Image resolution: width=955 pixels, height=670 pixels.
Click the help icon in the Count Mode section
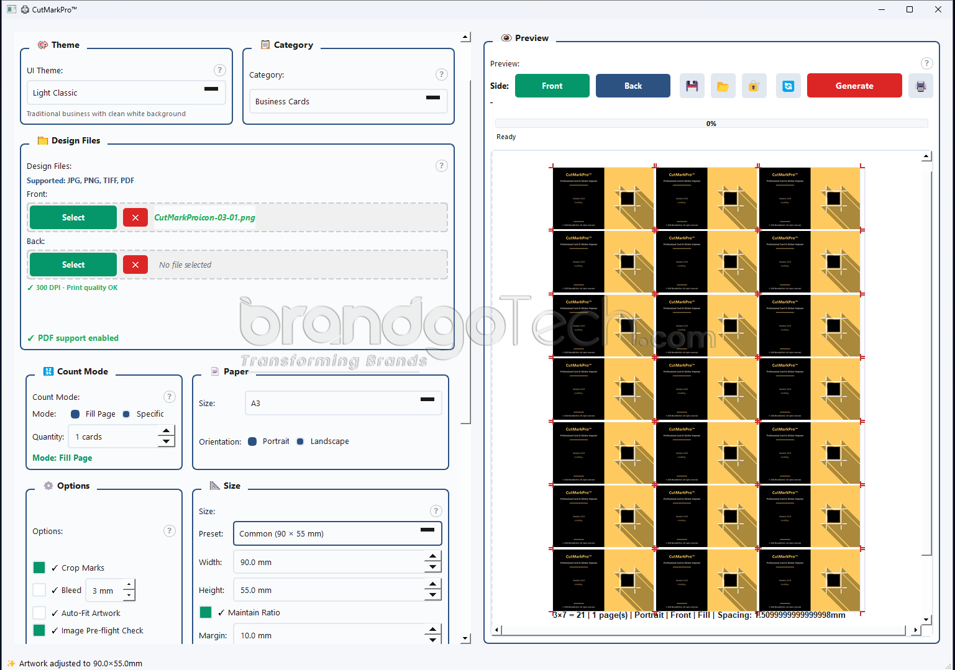tap(169, 396)
